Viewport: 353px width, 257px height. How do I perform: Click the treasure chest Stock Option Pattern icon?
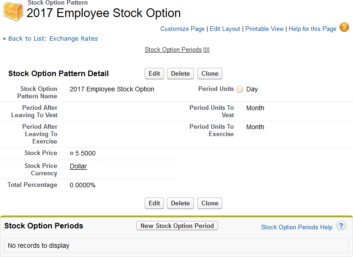tap(13, 11)
